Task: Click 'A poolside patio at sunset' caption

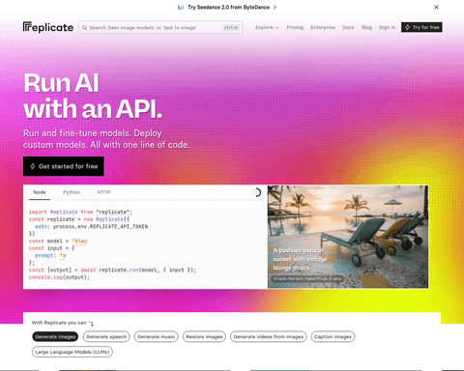Action: tap(300, 259)
